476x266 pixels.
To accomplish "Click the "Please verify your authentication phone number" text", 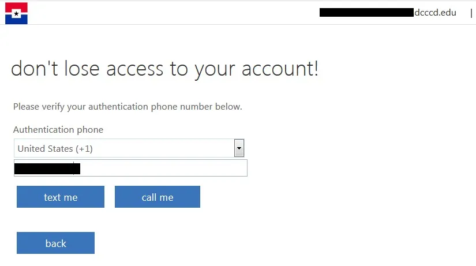I will [128, 107].
